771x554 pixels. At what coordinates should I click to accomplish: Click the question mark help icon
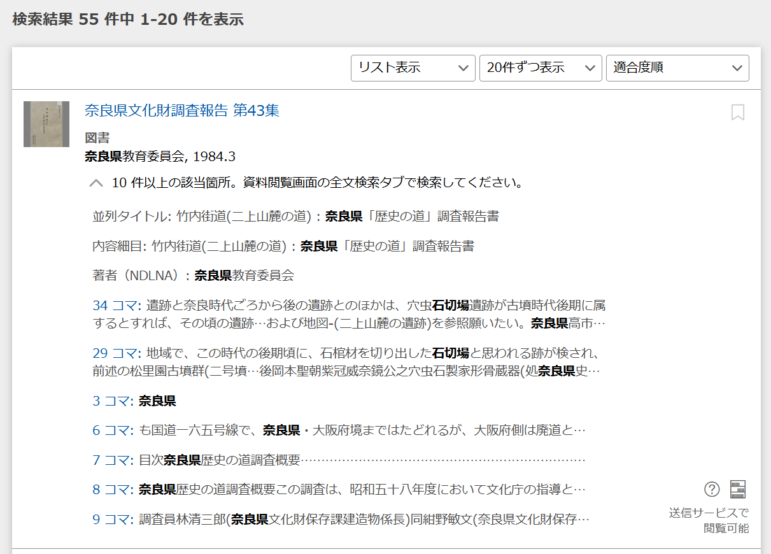click(x=712, y=489)
